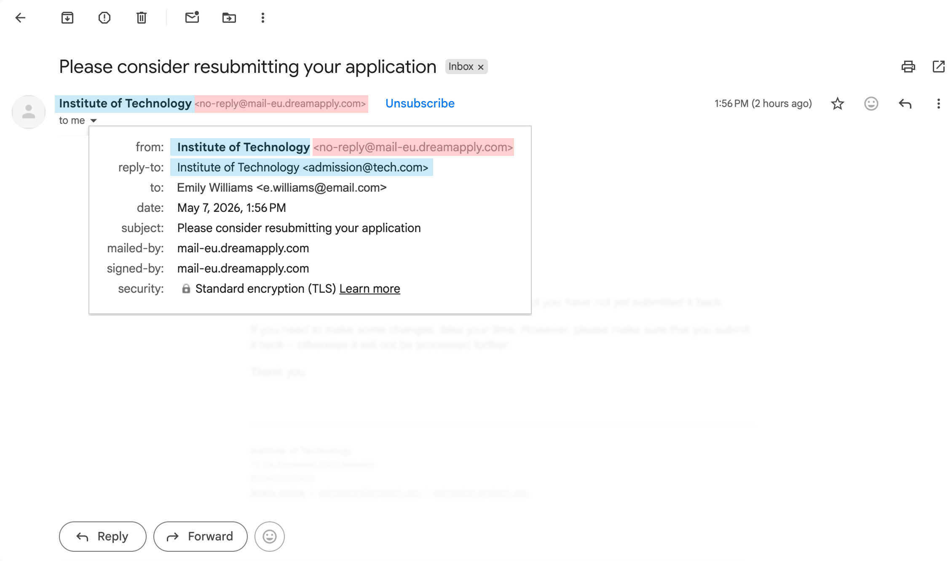Select signed-by domain value

[x=243, y=268]
